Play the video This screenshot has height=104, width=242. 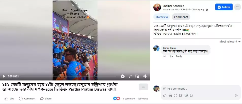[x=4, y=76]
